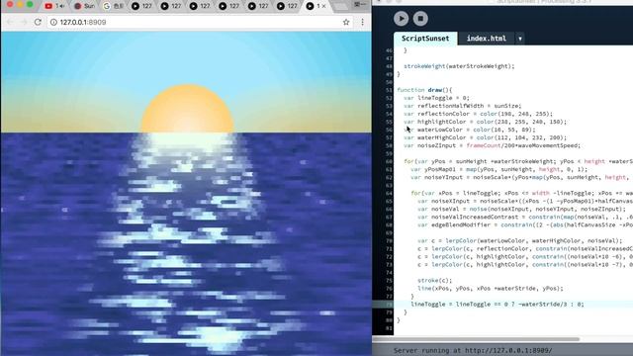This screenshot has width=633, height=356.
Task: Click 'stroke(c);' in the editor
Action: coord(435,281)
